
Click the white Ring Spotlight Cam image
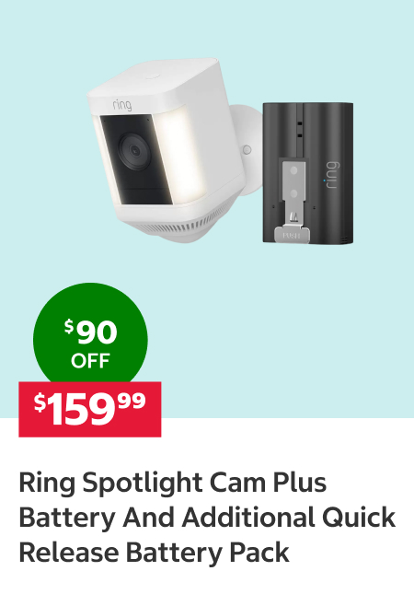174,151
